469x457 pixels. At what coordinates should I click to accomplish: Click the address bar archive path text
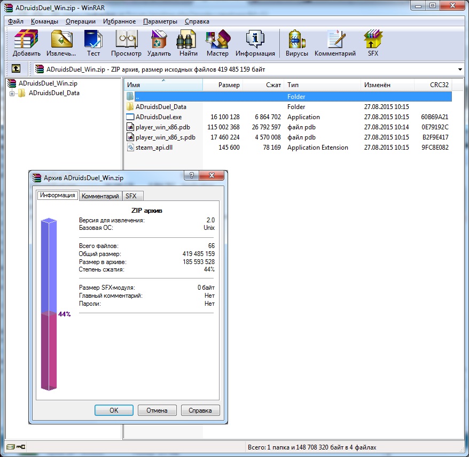tap(155, 69)
